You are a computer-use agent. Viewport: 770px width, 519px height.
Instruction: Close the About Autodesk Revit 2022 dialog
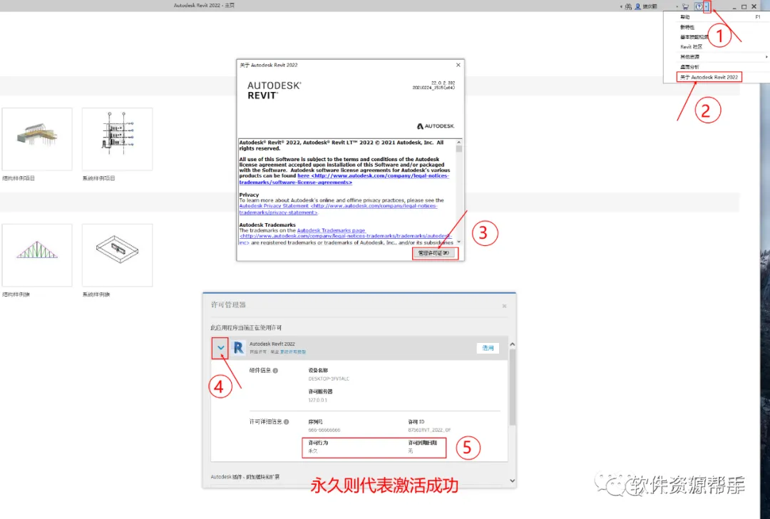point(458,65)
